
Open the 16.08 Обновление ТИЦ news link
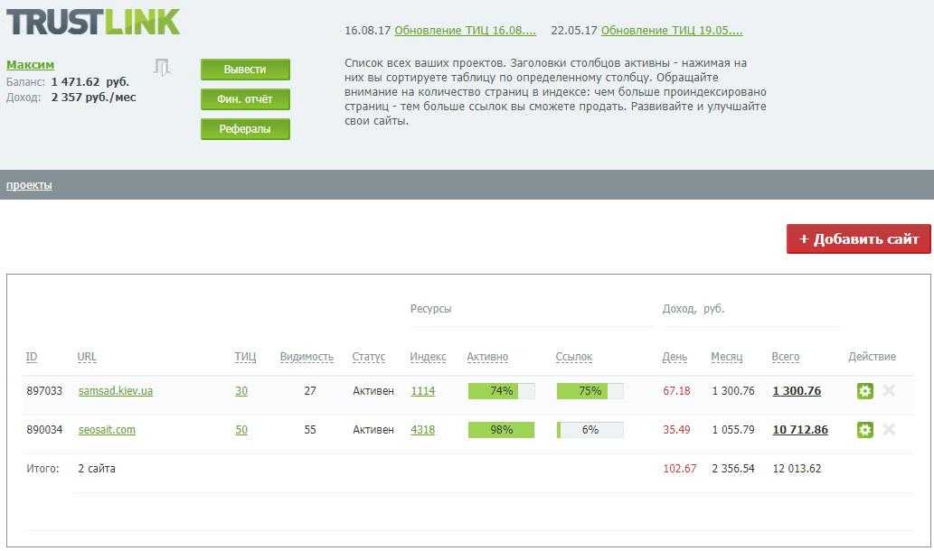click(x=465, y=31)
